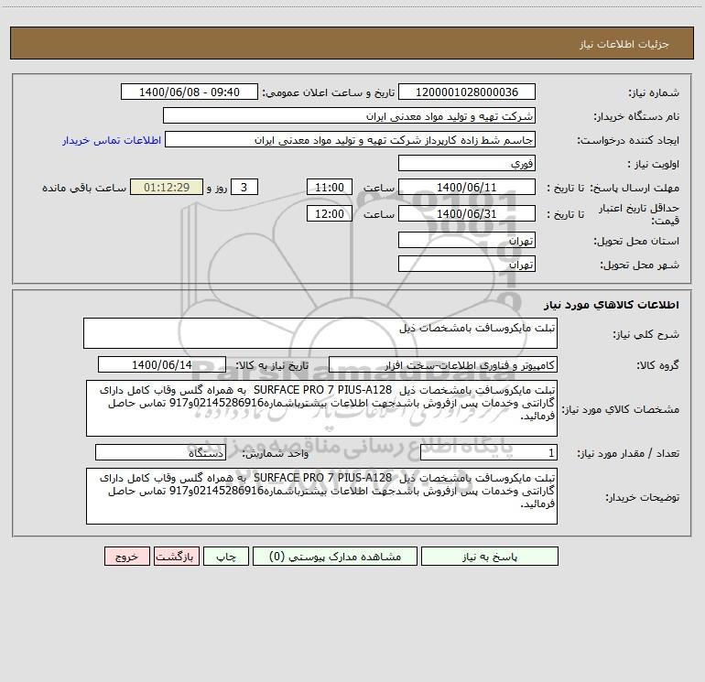Click label حداقل تاریخ اعتبار قیمت

[x=639, y=214]
